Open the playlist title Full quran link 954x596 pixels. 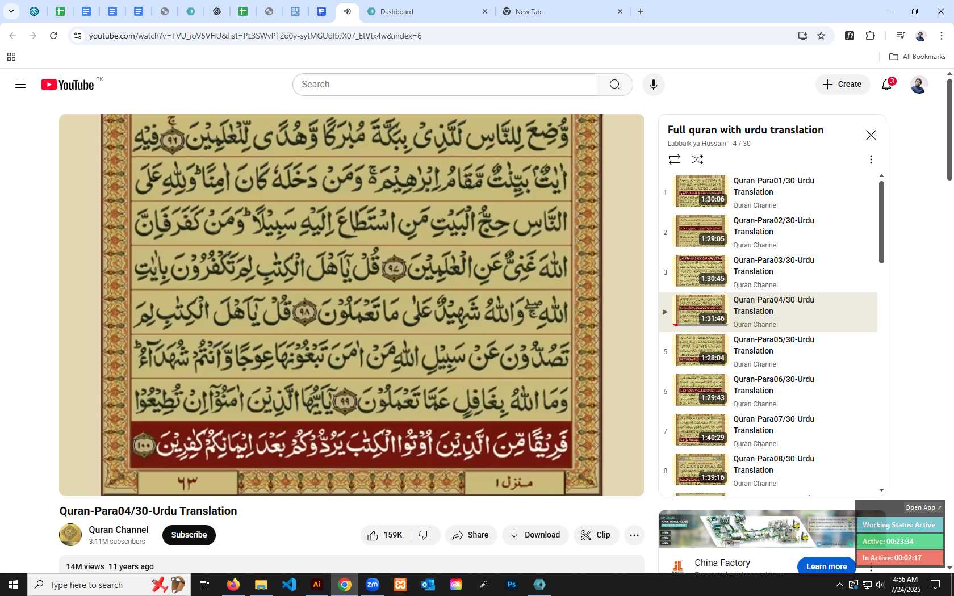(x=745, y=130)
